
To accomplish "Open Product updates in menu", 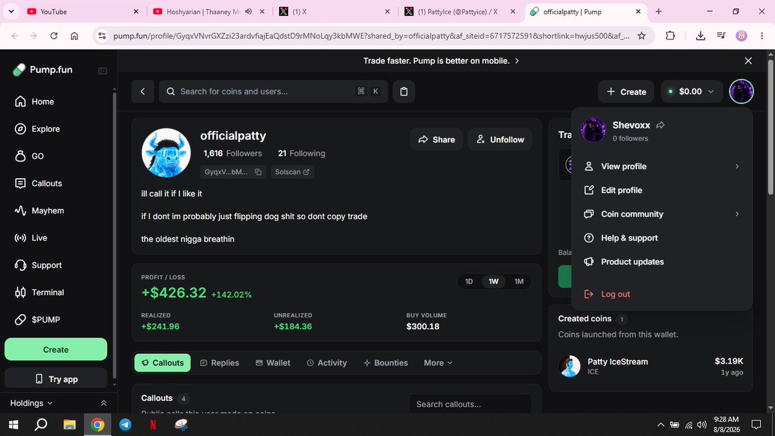I will [661, 262].
